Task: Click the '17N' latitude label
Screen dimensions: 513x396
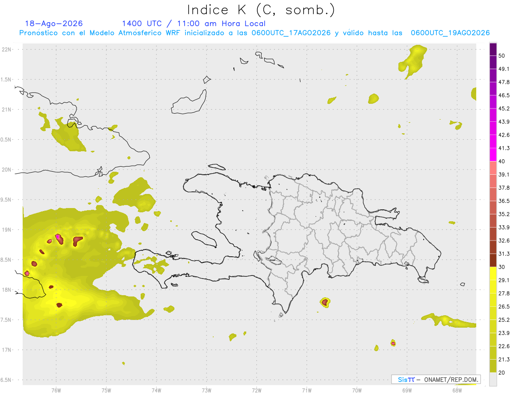Action: coord(6,350)
